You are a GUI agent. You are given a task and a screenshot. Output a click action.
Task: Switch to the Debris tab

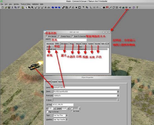pos(85,44)
